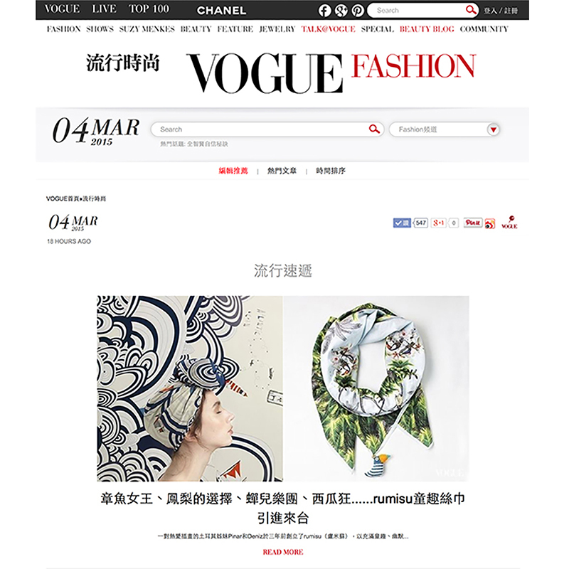Click the READ MORE link
569x569 pixels.
coord(283,552)
